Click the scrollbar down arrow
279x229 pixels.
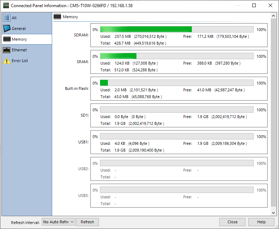(x=274, y=213)
